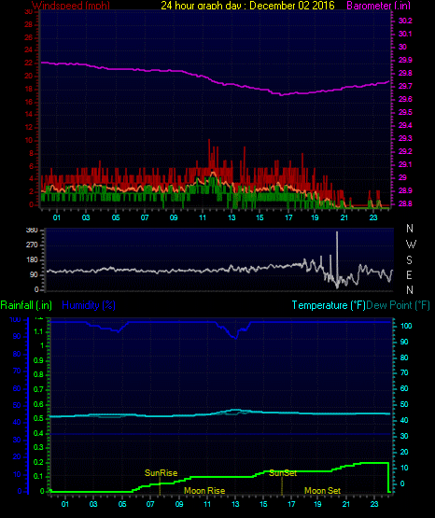Click windspeed scale value 10
This screenshot has height=518, width=435.
click(29, 140)
